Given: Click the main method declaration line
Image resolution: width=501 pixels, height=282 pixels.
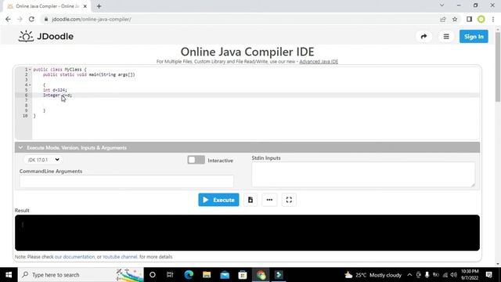Looking at the screenshot, I should coord(88,74).
